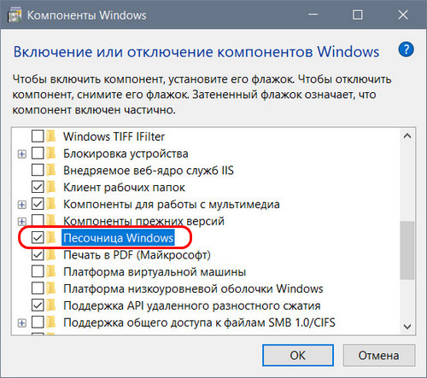Click the Компоненты Windows title bar icon
The image size is (427, 378).
click(x=15, y=15)
